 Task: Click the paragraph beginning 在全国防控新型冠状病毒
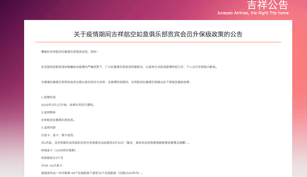(129, 67)
